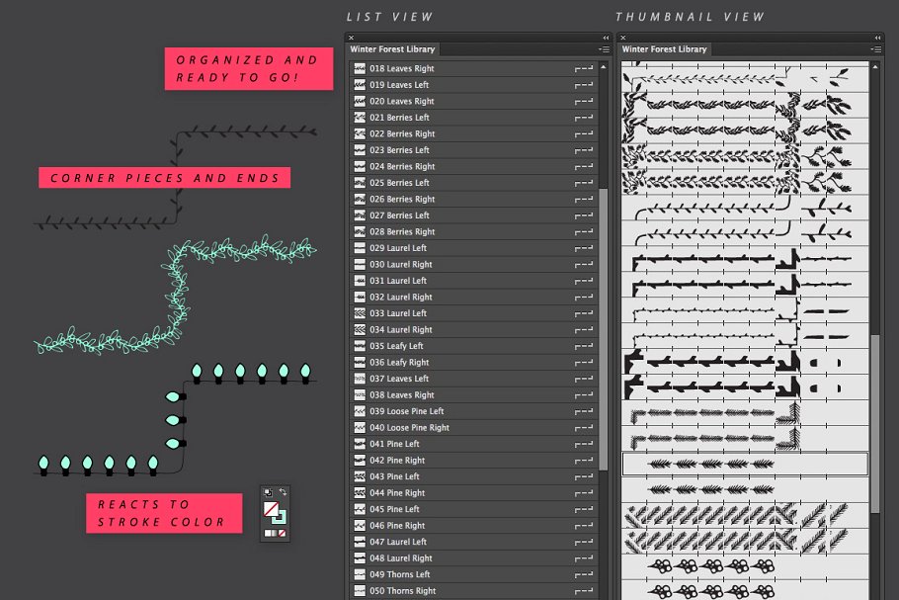Select the 042 Pine Right brush

point(397,461)
